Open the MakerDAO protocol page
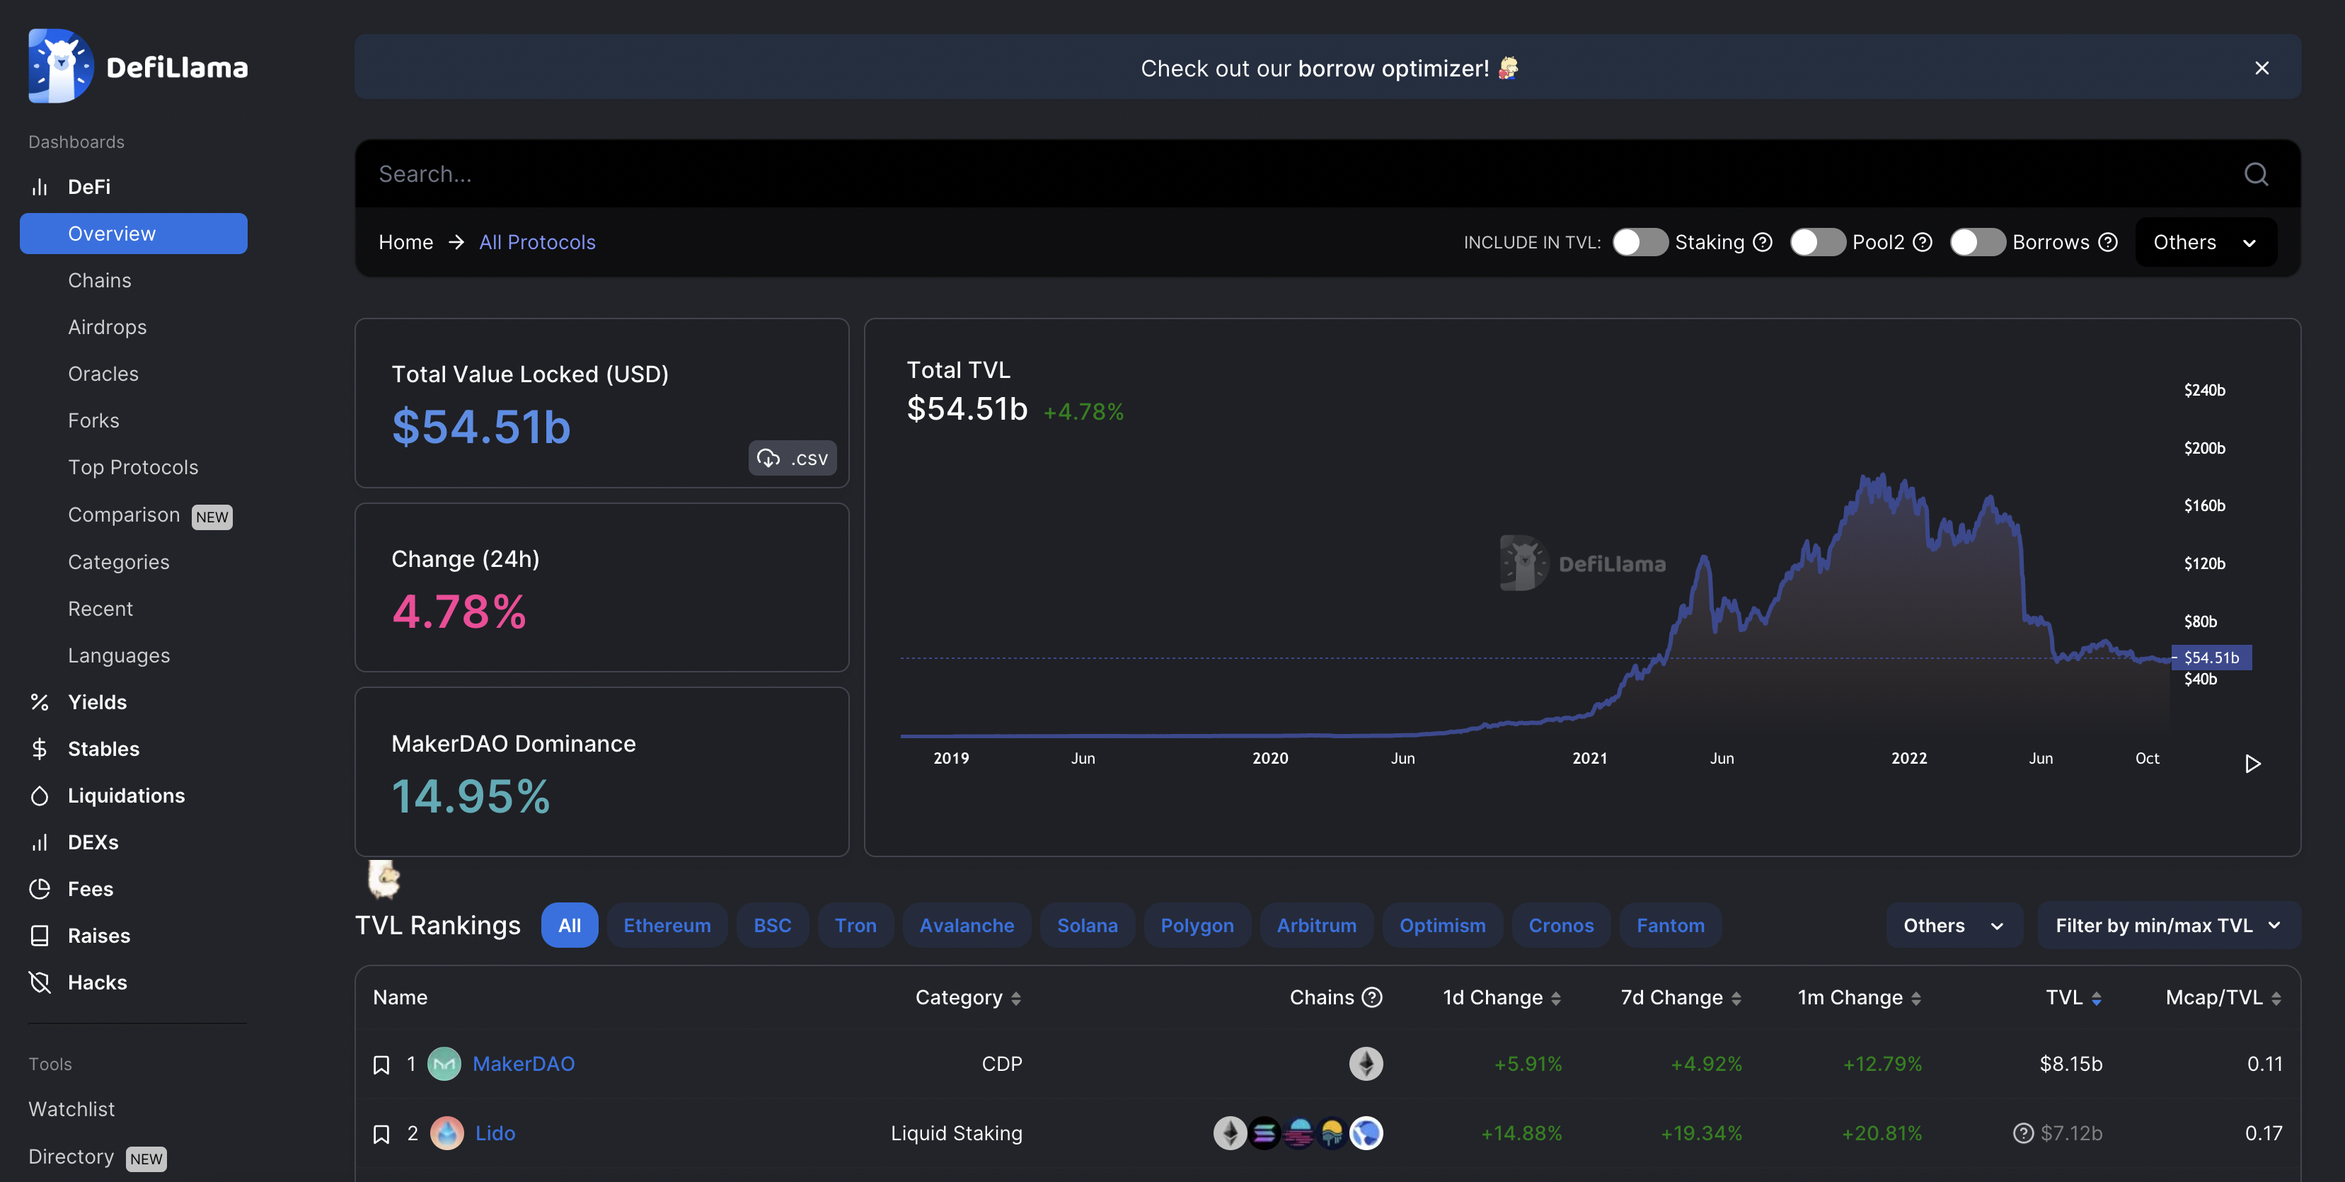The height and width of the screenshot is (1182, 2345). tap(524, 1064)
